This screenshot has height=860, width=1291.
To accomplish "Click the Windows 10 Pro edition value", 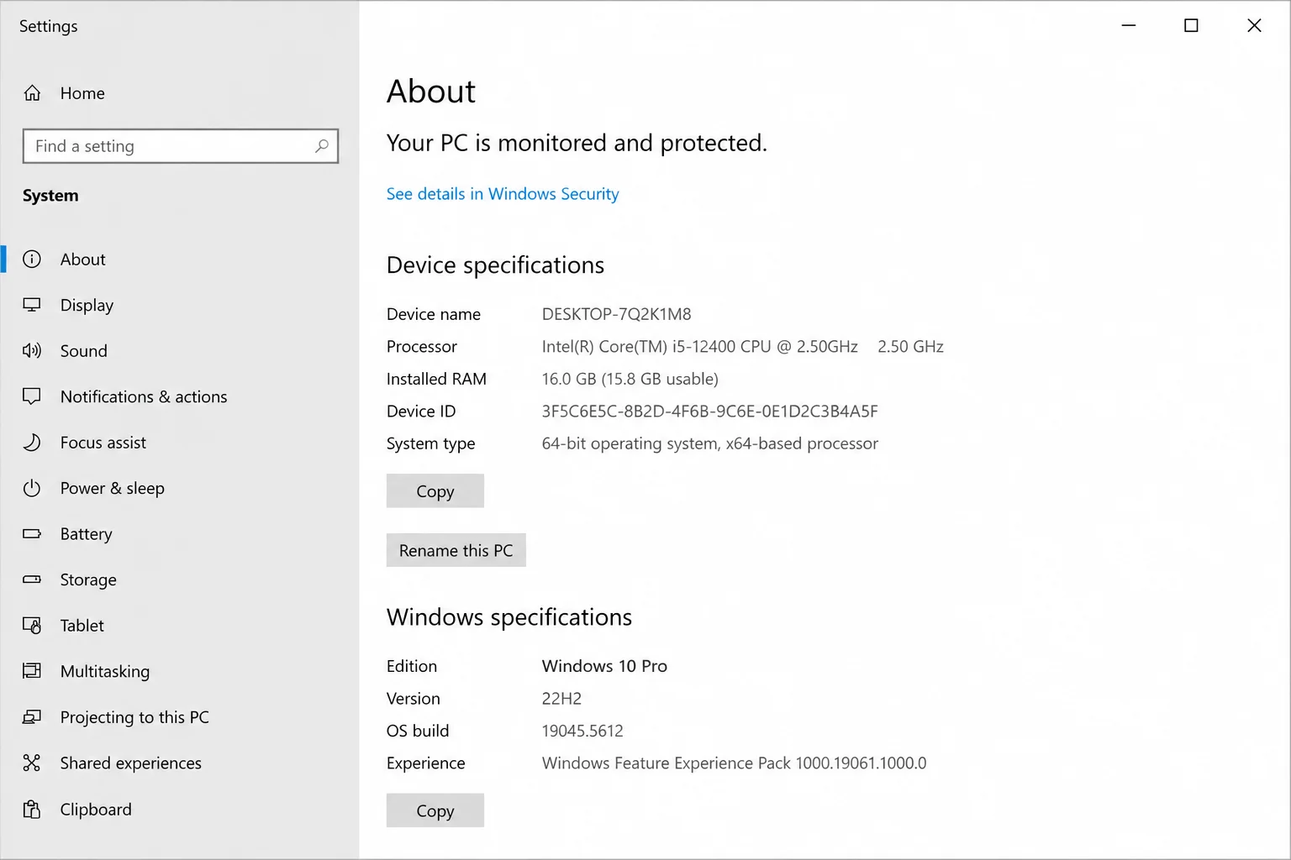I will [x=605, y=666].
